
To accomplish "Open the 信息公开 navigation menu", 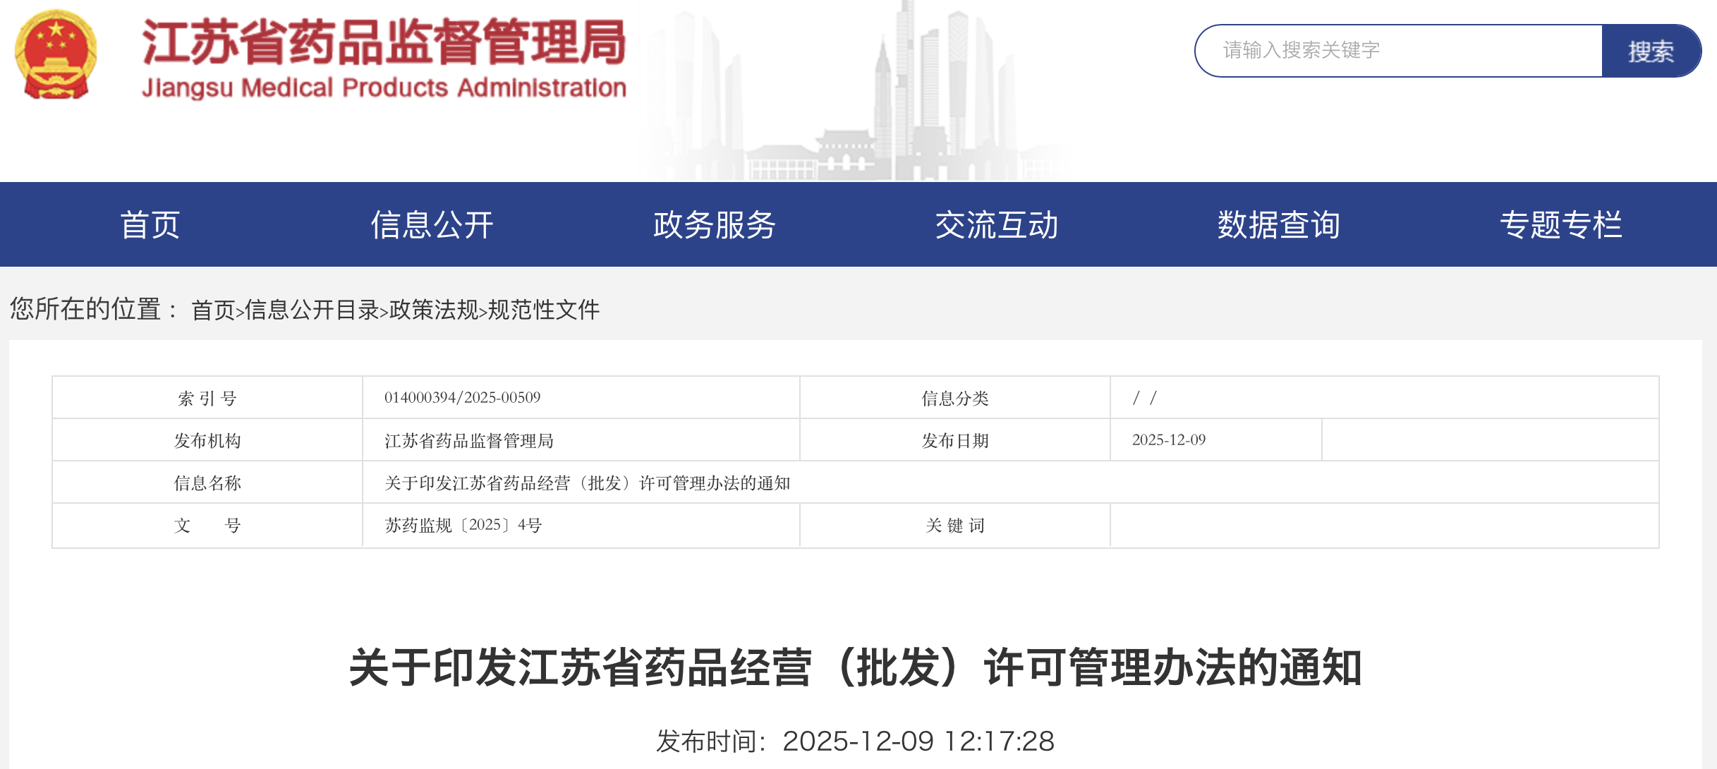I will coord(432,225).
